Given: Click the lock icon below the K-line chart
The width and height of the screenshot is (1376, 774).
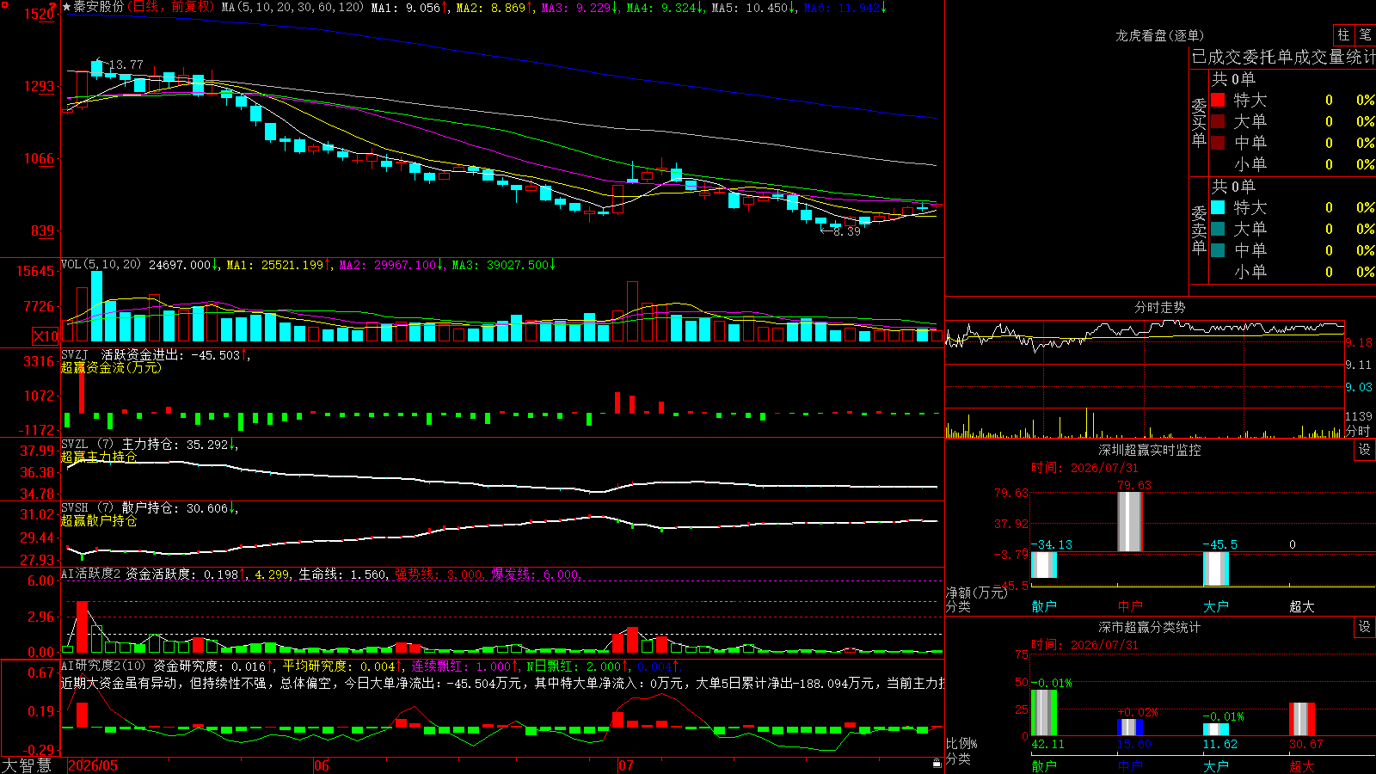Looking at the screenshot, I should coord(937,764).
